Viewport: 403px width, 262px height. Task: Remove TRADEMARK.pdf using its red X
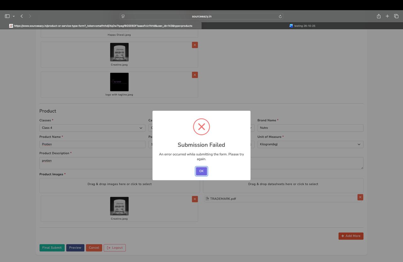[360, 197]
